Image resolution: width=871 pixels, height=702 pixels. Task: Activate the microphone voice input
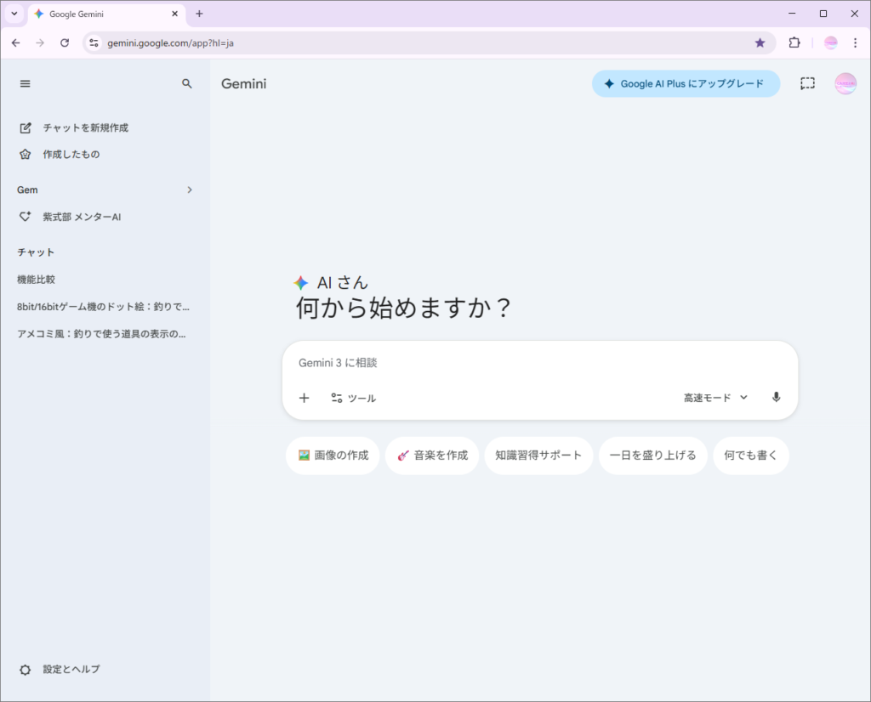click(x=776, y=398)
